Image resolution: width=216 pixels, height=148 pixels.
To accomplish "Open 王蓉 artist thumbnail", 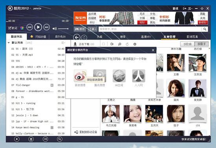I will click(176, 63).
